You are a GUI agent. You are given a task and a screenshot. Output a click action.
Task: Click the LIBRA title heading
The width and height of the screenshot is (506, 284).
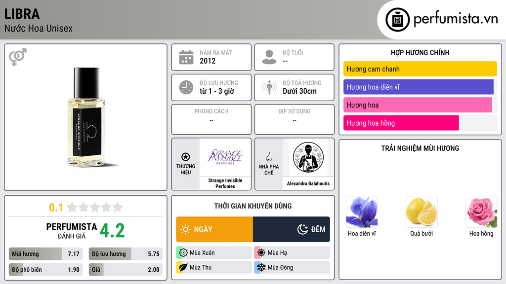[22, 14]
